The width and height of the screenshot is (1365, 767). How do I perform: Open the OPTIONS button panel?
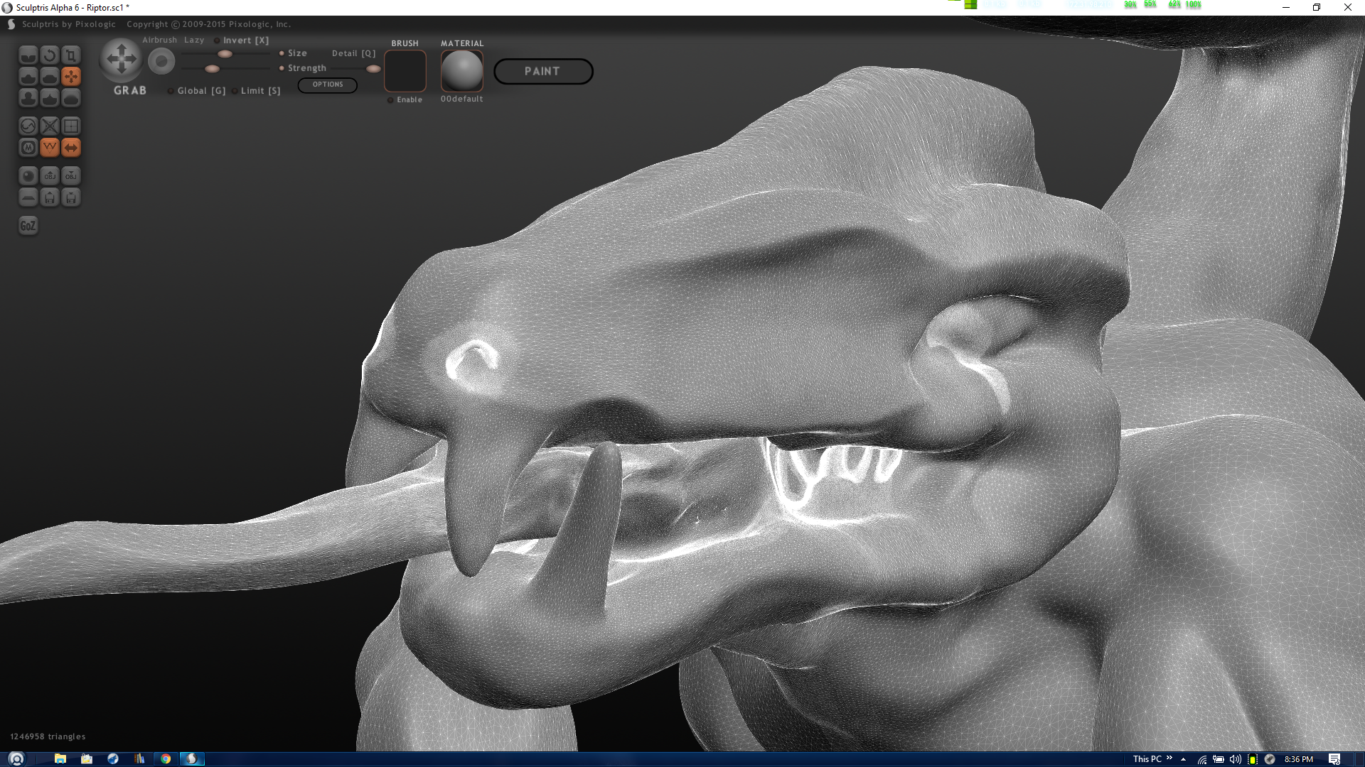327,85
